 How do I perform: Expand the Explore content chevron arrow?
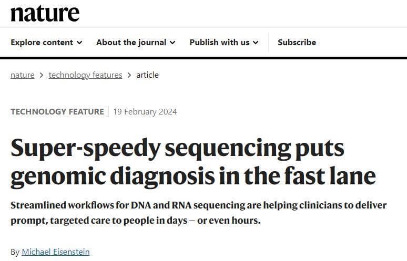point(80,43)
